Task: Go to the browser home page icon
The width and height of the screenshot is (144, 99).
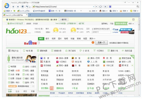Action: [x=23, y=6]
